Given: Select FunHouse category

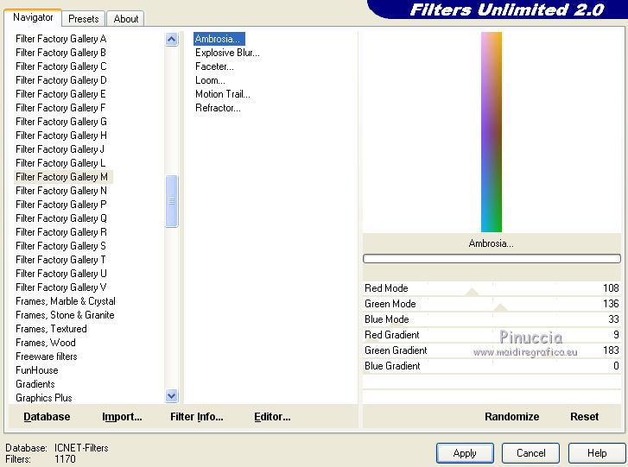Looking at the screenshot, I should pos(37,370).
